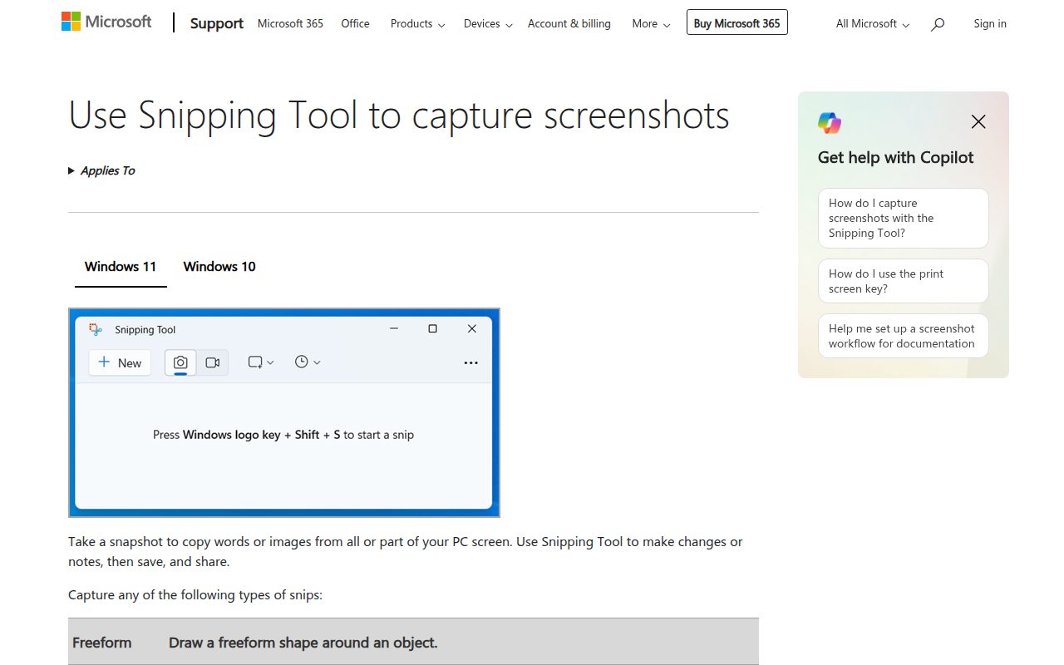
Task: Click 'Use Snipping Tool to capture screenshots' heading
Action: click(399, 116)
